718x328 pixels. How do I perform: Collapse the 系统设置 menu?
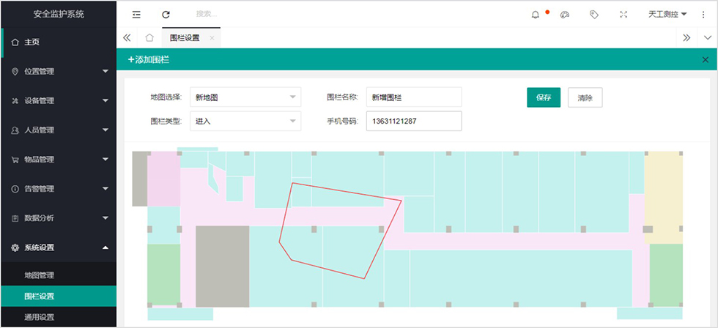[x=59, y=247]
